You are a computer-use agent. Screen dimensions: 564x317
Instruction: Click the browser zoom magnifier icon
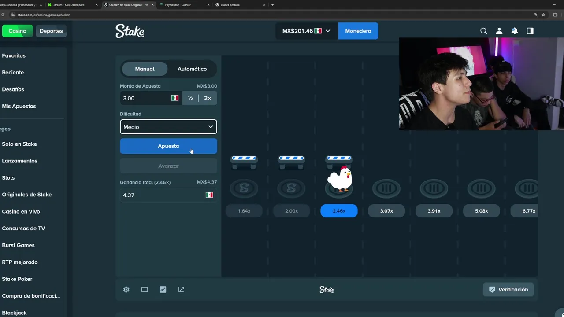coord(535,15)
